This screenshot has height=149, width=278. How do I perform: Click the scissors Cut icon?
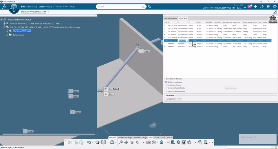[70, 142]
